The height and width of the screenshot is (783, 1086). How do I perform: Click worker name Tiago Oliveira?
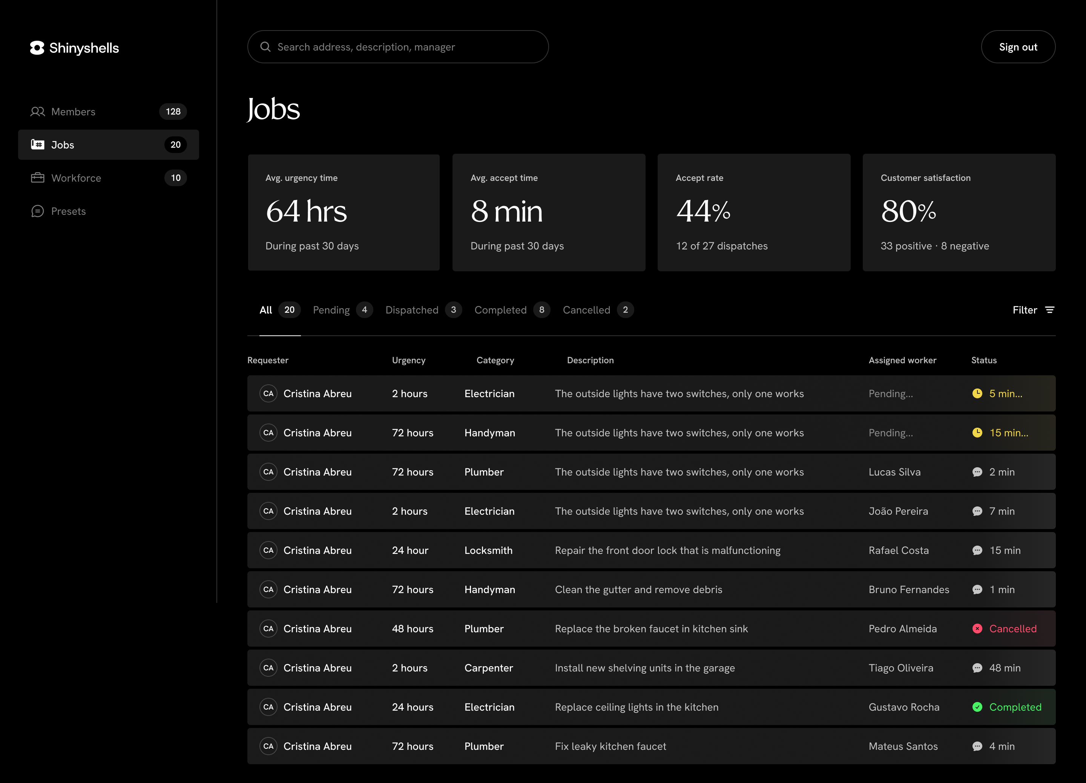pyautogui.click(x=901, y=668)
